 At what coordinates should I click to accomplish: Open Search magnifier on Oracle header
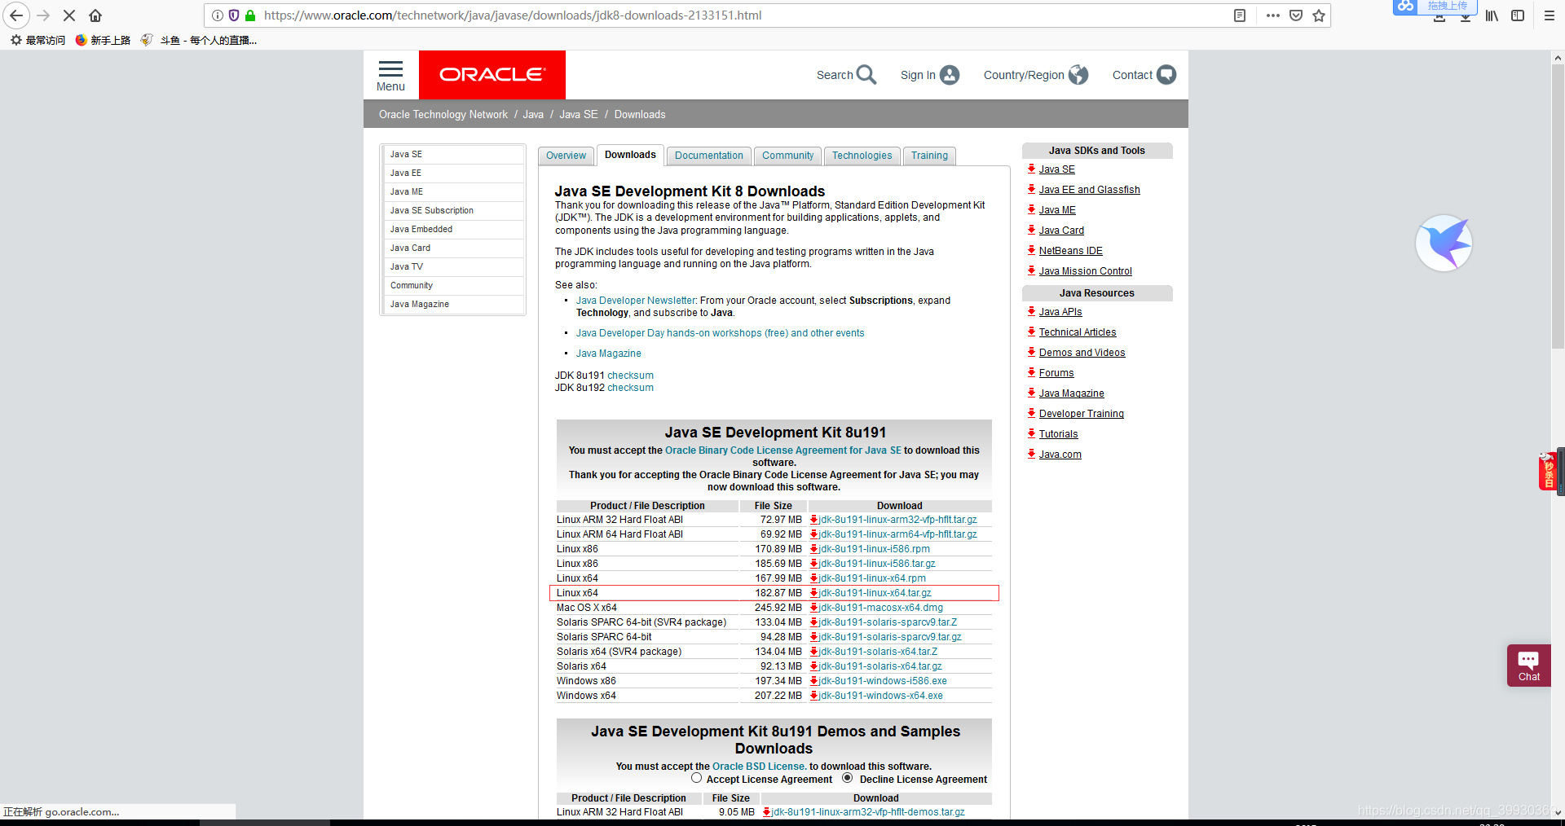coord(866,75)
